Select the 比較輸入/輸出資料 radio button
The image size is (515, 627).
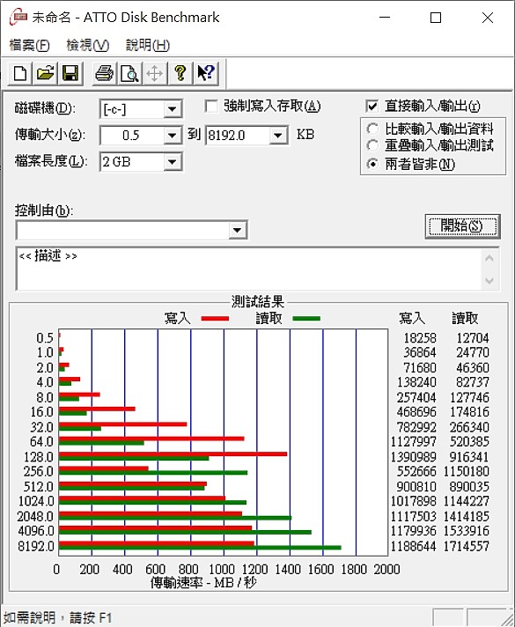[372, 129]
